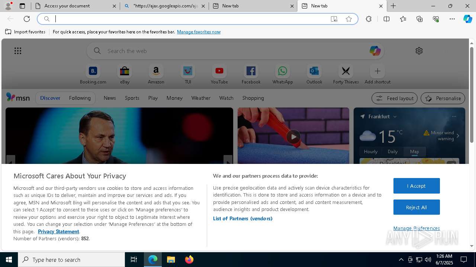Viewport: 476px width, 267px height.
Task: Click Import favorites in the favorites bar
Action: 25,32
